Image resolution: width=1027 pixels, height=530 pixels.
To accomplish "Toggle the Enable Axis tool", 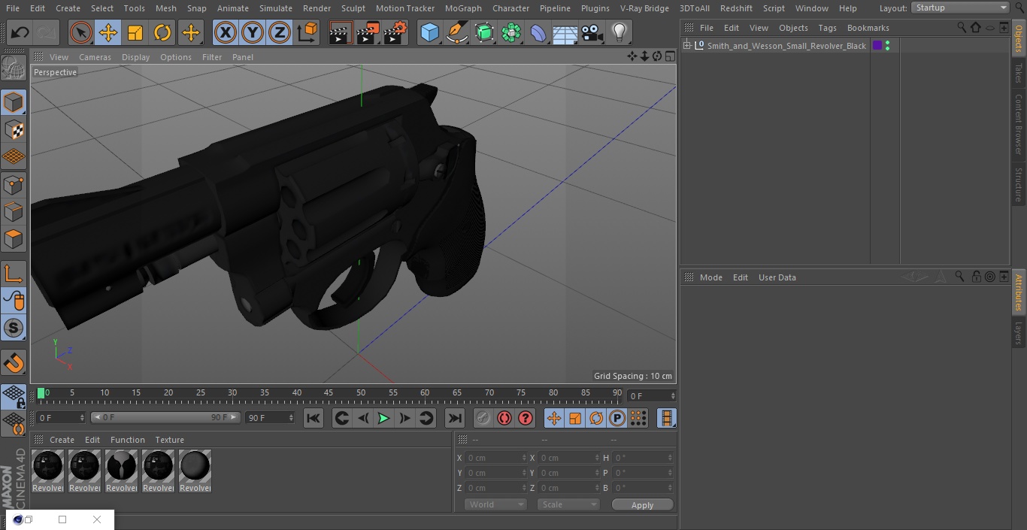I will (14, 274).
